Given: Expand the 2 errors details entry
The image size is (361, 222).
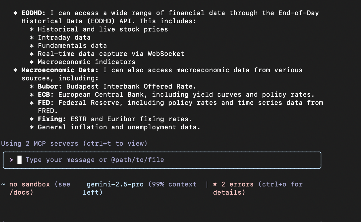Looking at the screenshot, I should pos(236,184).
